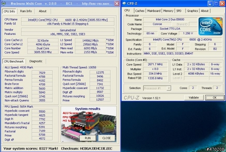Open the About tab in Nuclearus
Screen dimensions: 226x152
point(42,11)
